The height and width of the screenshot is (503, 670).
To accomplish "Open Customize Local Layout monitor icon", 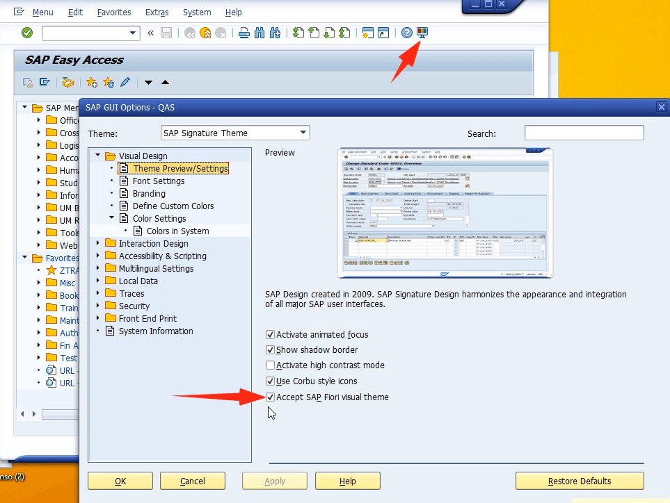I will click(422, 33).
